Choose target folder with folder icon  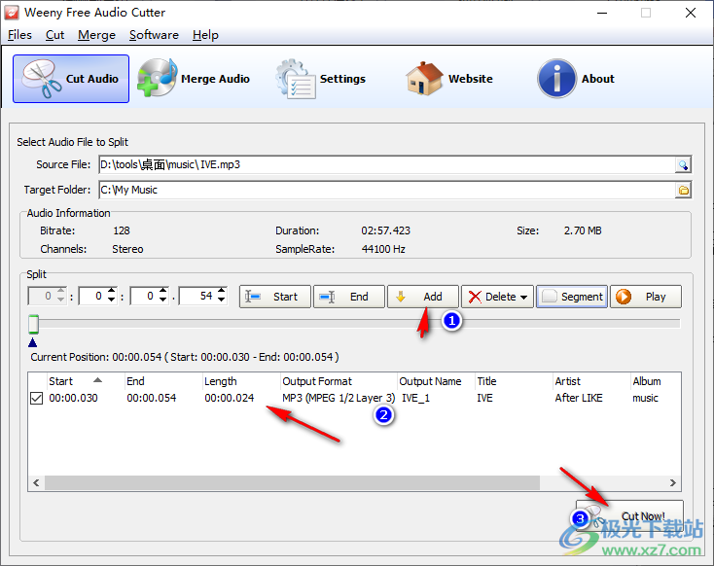click(x=683, y=191)
